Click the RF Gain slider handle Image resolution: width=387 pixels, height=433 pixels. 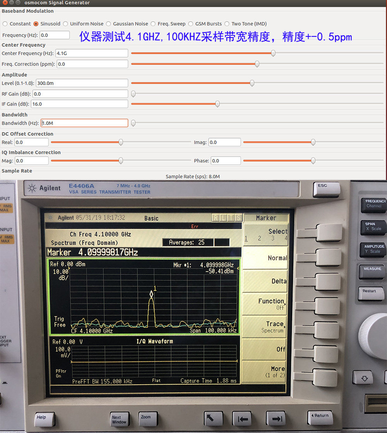[133, 94]
